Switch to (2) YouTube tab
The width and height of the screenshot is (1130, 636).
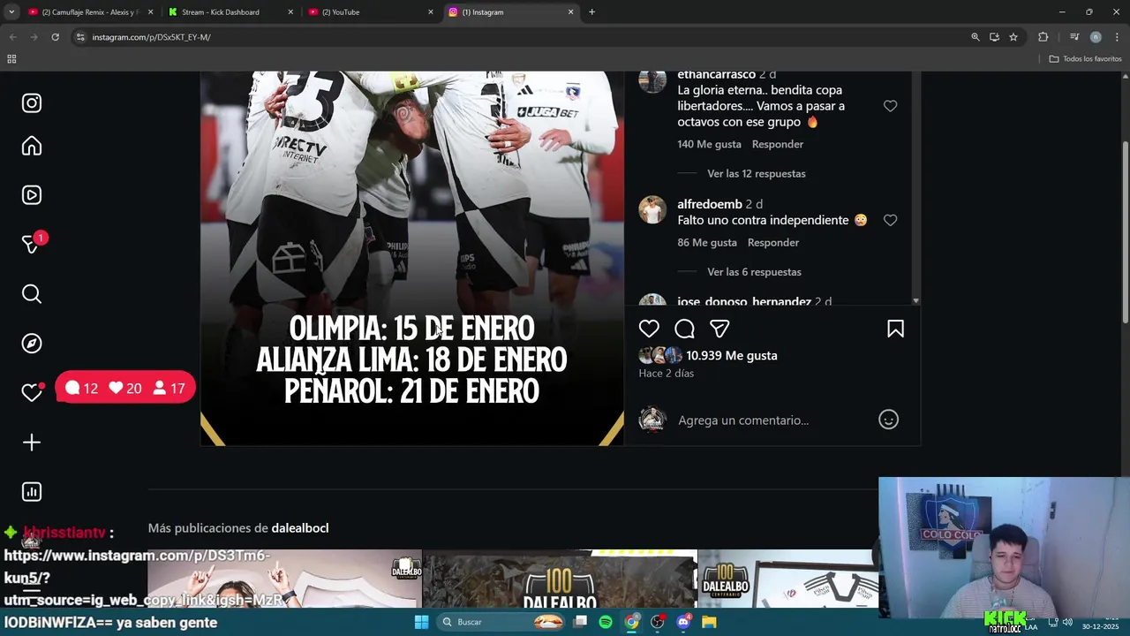[369, 12]
